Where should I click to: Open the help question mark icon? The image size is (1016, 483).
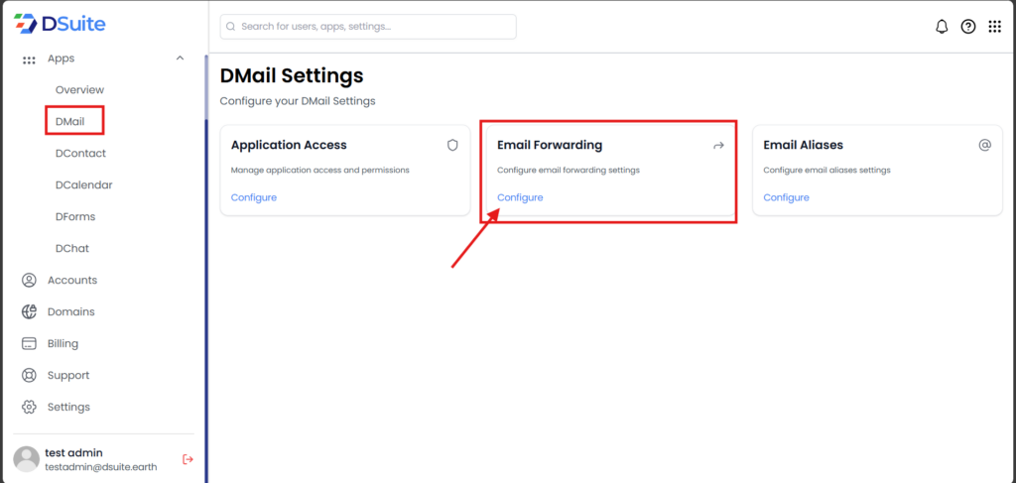pyautogui.click(x=968, y=27)
